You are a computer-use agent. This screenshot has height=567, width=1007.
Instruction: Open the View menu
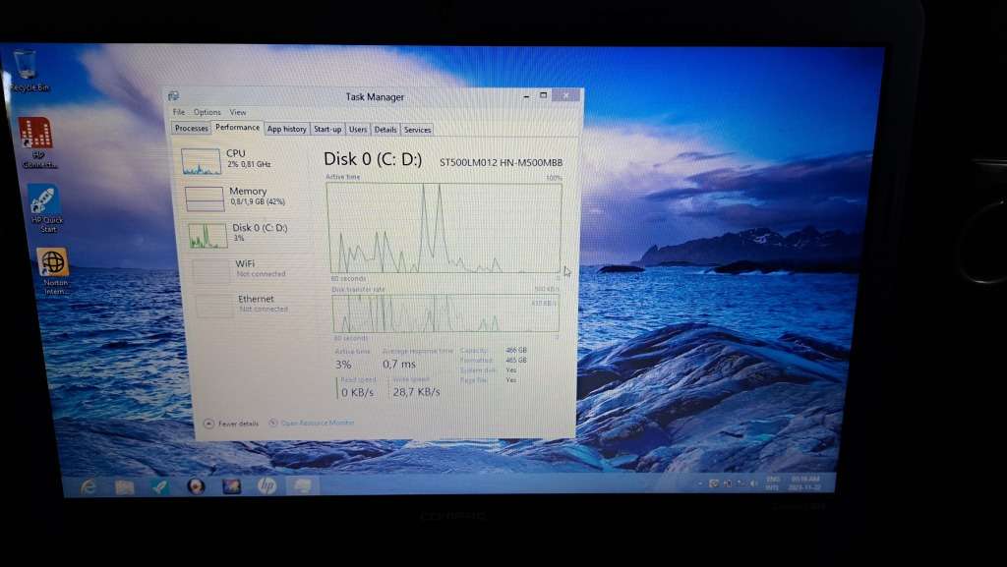[238, 111]
